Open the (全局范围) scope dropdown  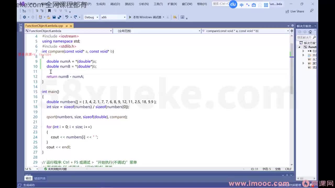(157, 31)
